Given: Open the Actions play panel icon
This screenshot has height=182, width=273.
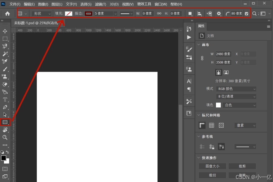Looking at the screenshot, I should tap(189, 37).
